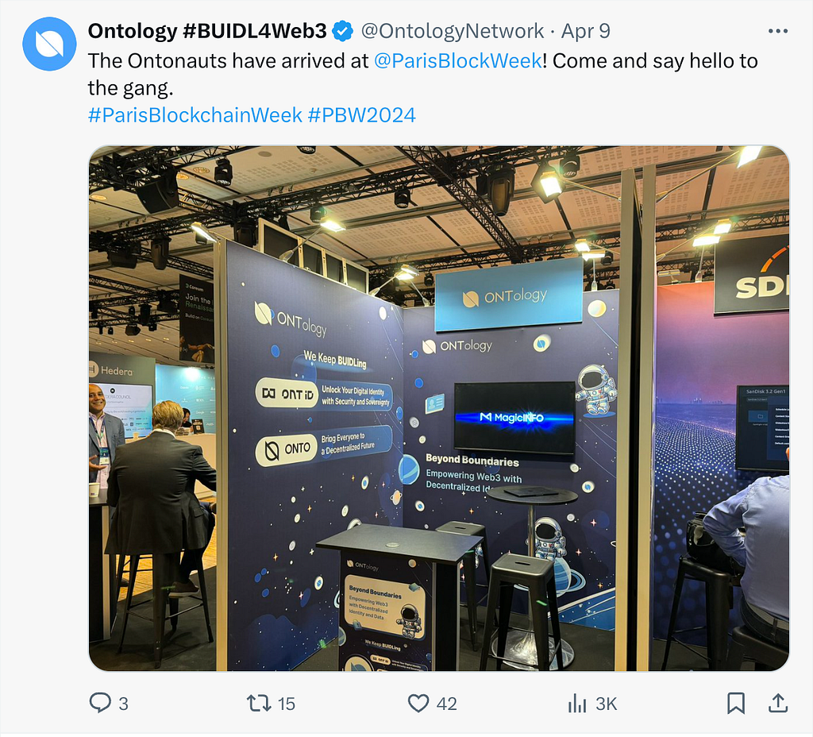Open the #PBW2024 hashtag
This screenshot has width=813, height=737.
[361, 114]
